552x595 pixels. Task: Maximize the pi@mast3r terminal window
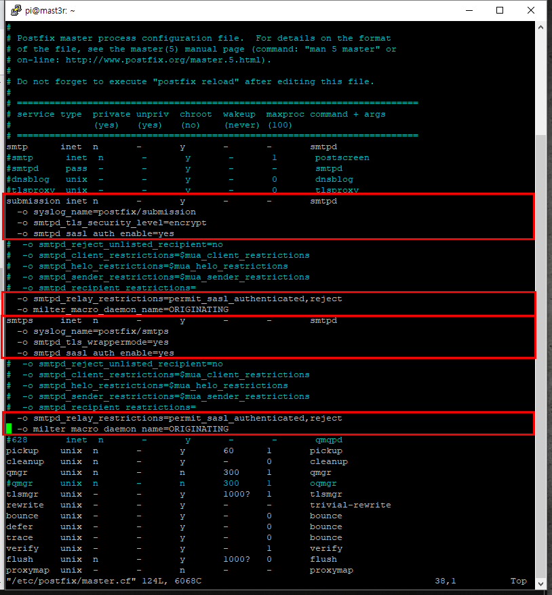click(500, 10)
